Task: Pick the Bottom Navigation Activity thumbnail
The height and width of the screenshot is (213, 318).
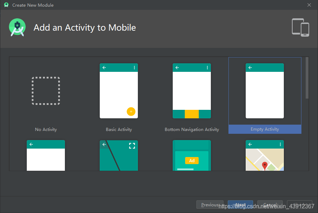Action: (x=192, y=91)
